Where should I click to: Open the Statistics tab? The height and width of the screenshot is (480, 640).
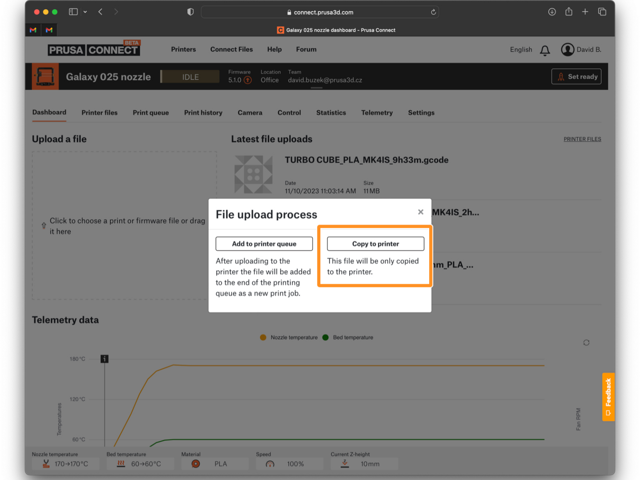point(331,112)
